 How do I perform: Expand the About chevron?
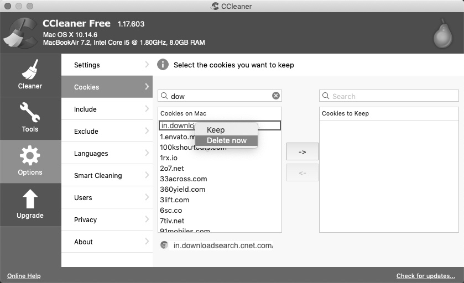[147, 242]
